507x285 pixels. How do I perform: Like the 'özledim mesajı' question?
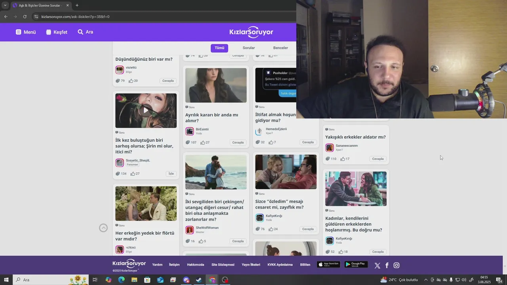[x=271, y=229]
